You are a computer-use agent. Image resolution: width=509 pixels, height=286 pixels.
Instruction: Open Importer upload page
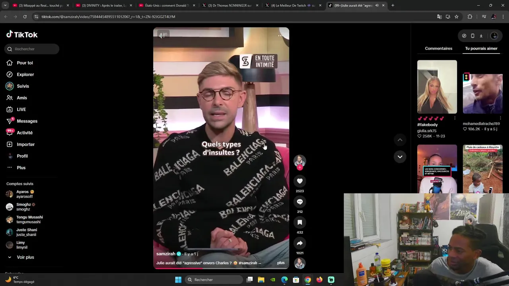25,144
